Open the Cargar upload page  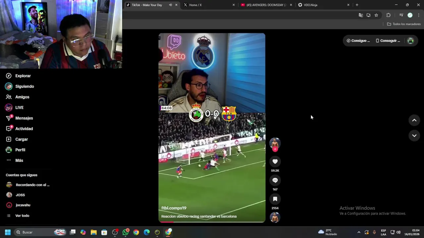[x=17, y=139]
